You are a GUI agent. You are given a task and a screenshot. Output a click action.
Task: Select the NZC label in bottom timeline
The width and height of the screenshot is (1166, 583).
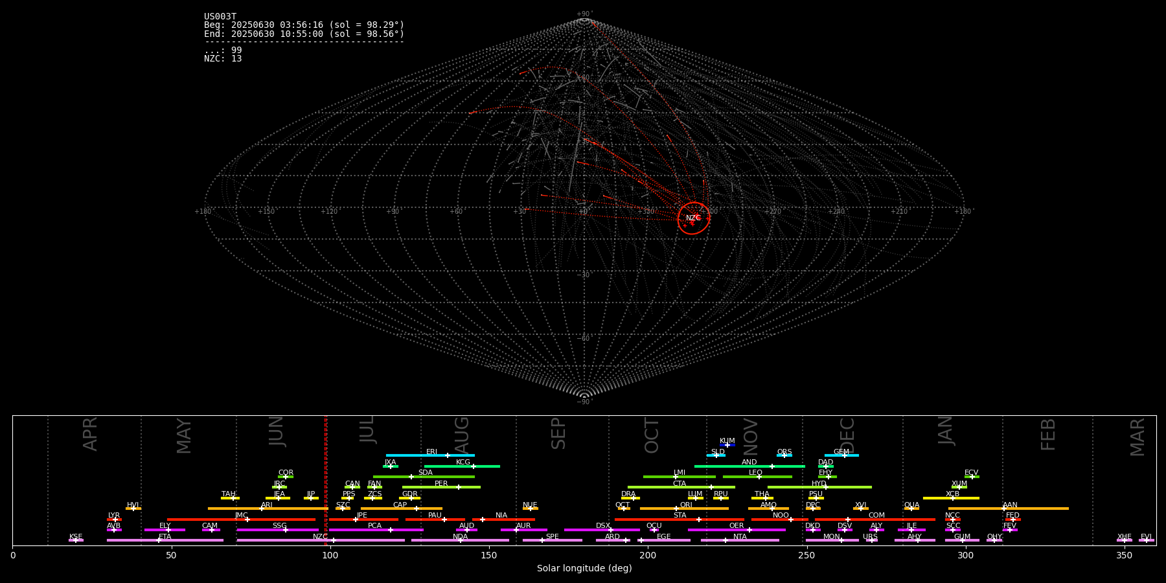point(321,537)
